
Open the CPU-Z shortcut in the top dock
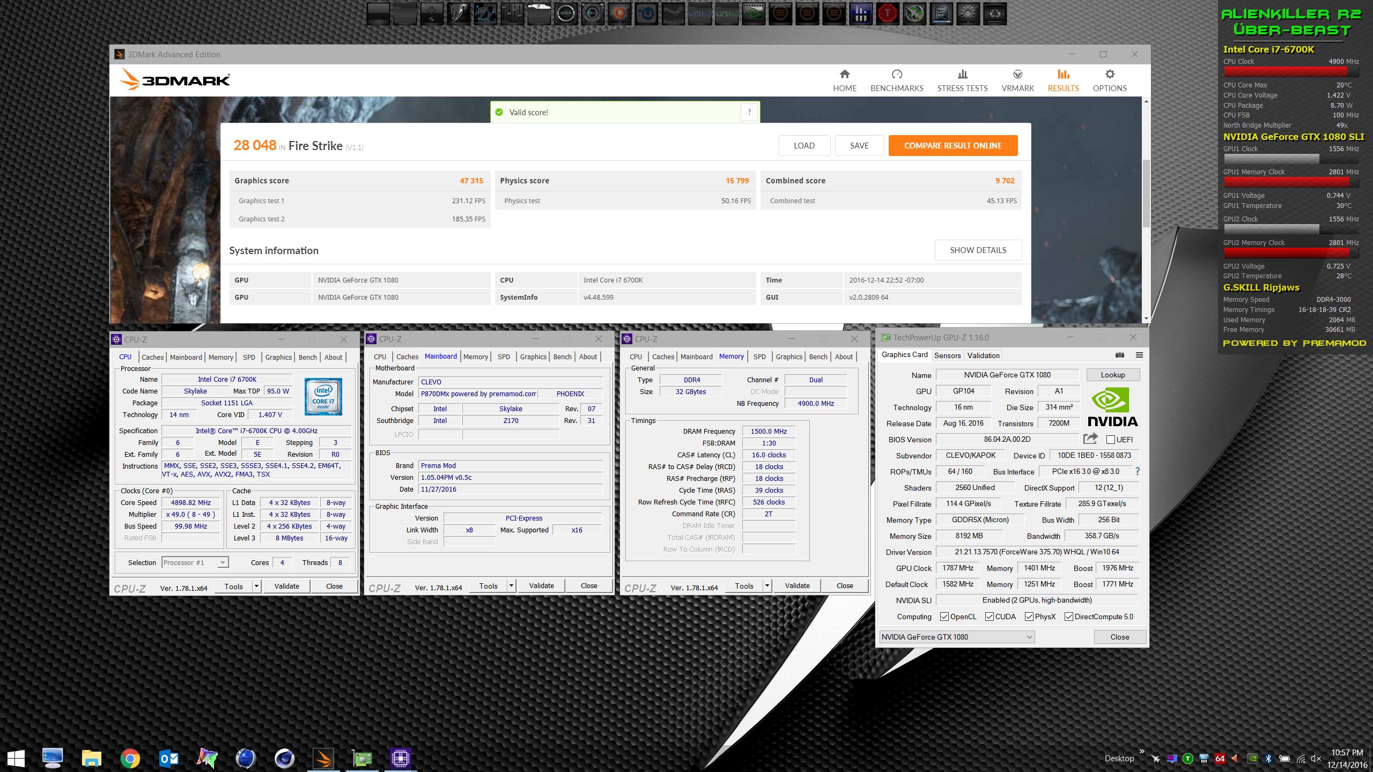pyautogui.click(x=700, y=13)
